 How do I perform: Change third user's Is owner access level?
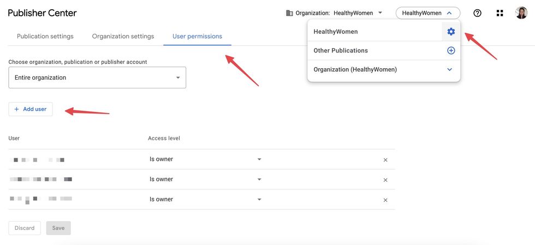(205, 199)
